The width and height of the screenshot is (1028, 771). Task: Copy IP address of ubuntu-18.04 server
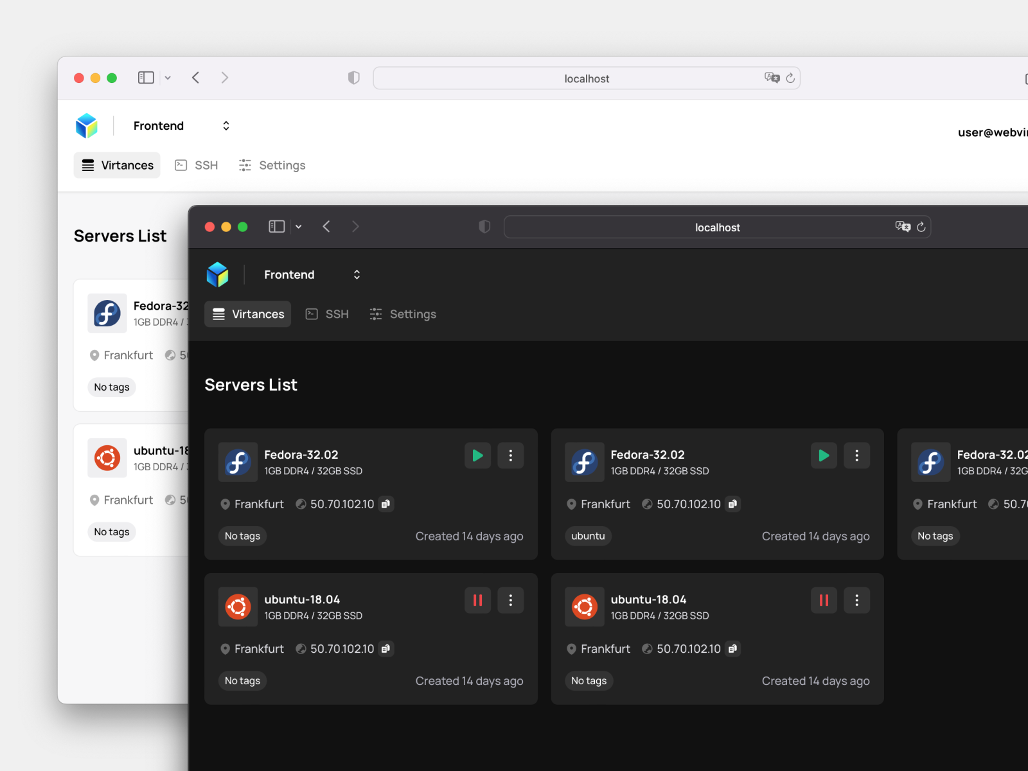coord(386,649)
